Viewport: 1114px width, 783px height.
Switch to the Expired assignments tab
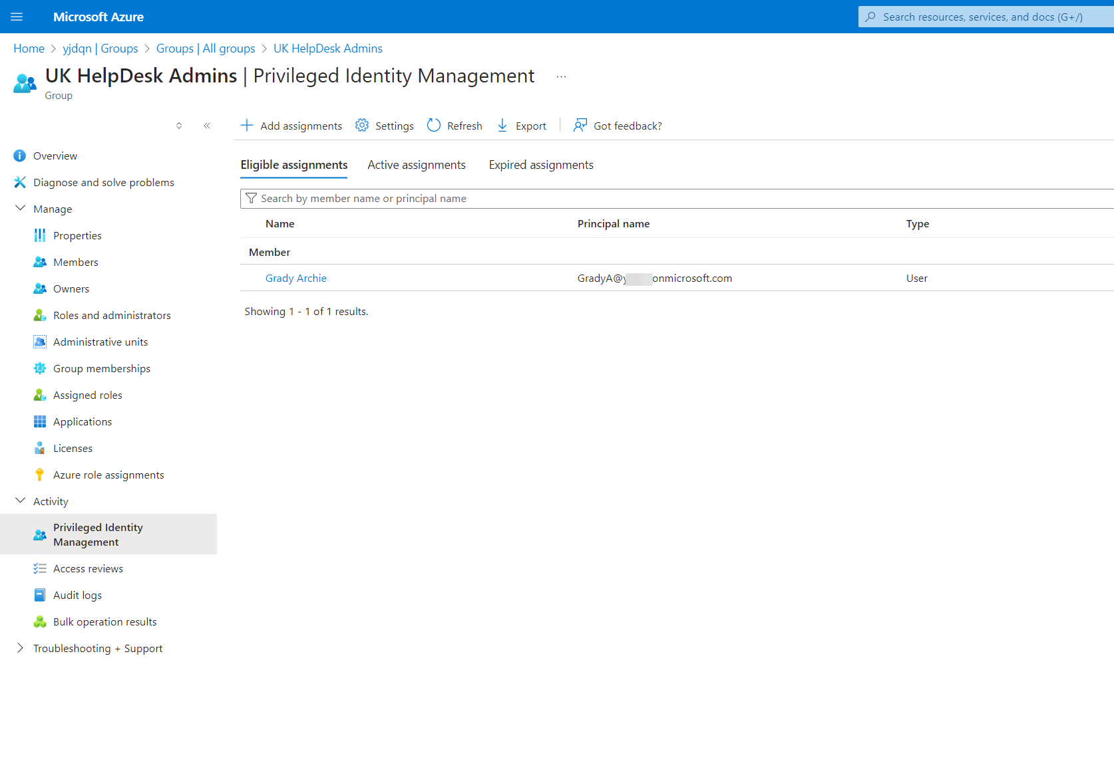(x=540, y=164)
